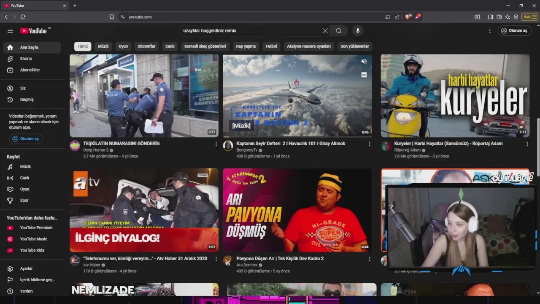Open Abonelikler in sidebar
The height and width of the screenshot is (304, 540).
(x=32, y=70)
